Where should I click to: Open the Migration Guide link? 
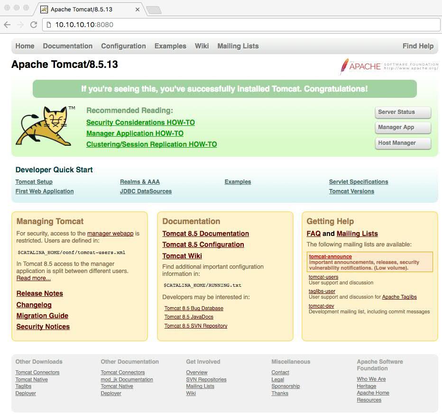pyautogui.click(x=42, y=316)
